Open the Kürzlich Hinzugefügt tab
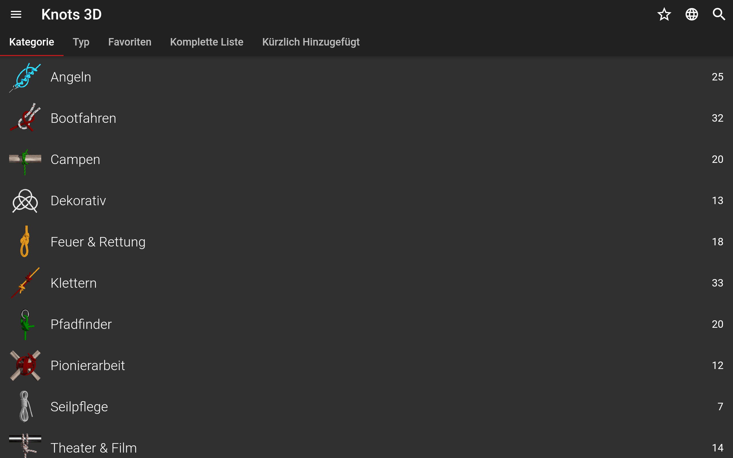The width and height of the screenshot is (733, 458). click(311, 42)
